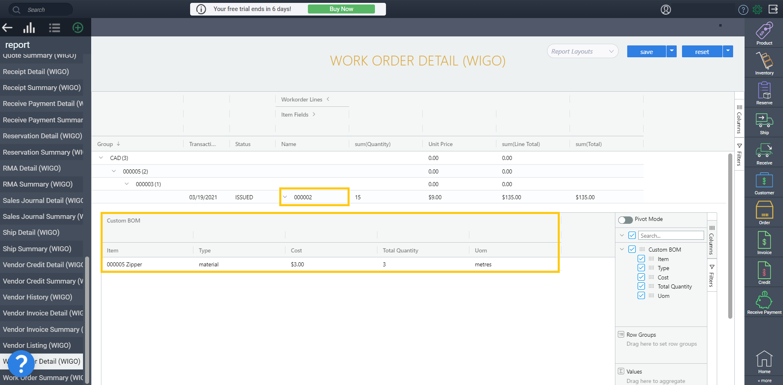Click the back arrow icon
The width and height of the screenshot is (783, 385).
click(x=7, y=28)
